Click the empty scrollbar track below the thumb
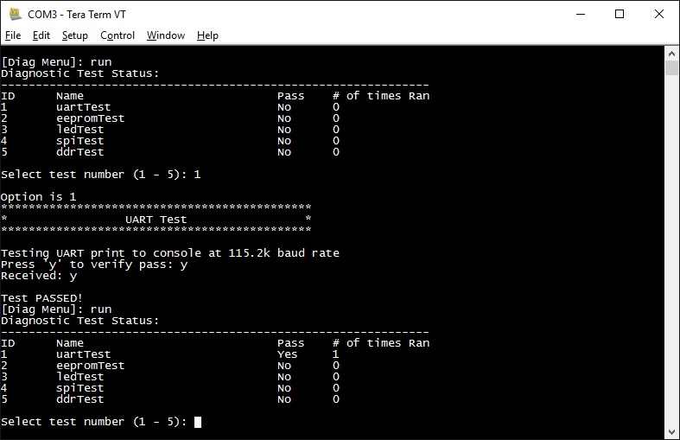680x440 pixels. 671,259
